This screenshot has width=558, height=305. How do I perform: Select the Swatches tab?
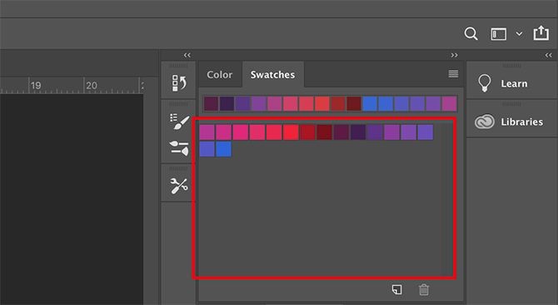tap(272, 75)
